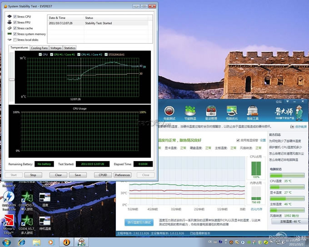Click the Preferences button
The width and height of the screenshot is (309, 247).
coord(123,175)
